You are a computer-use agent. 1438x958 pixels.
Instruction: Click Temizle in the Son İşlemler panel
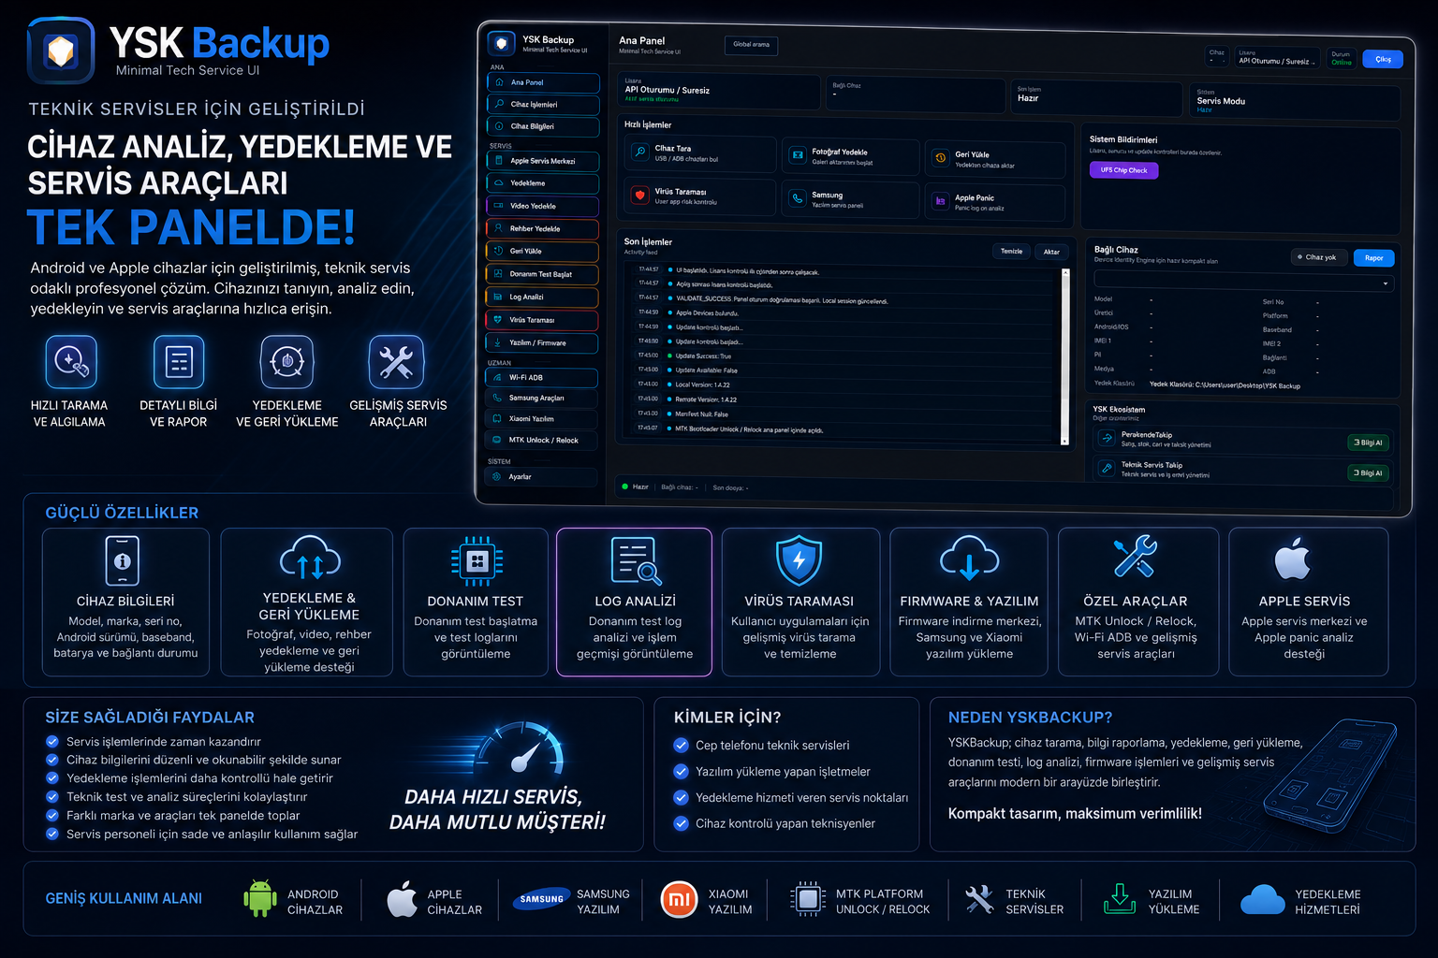tap(1011, 251)
